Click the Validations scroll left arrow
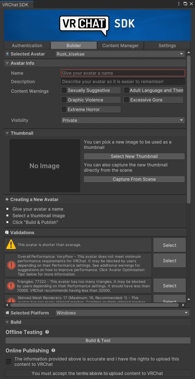 (x=7, y=305)
